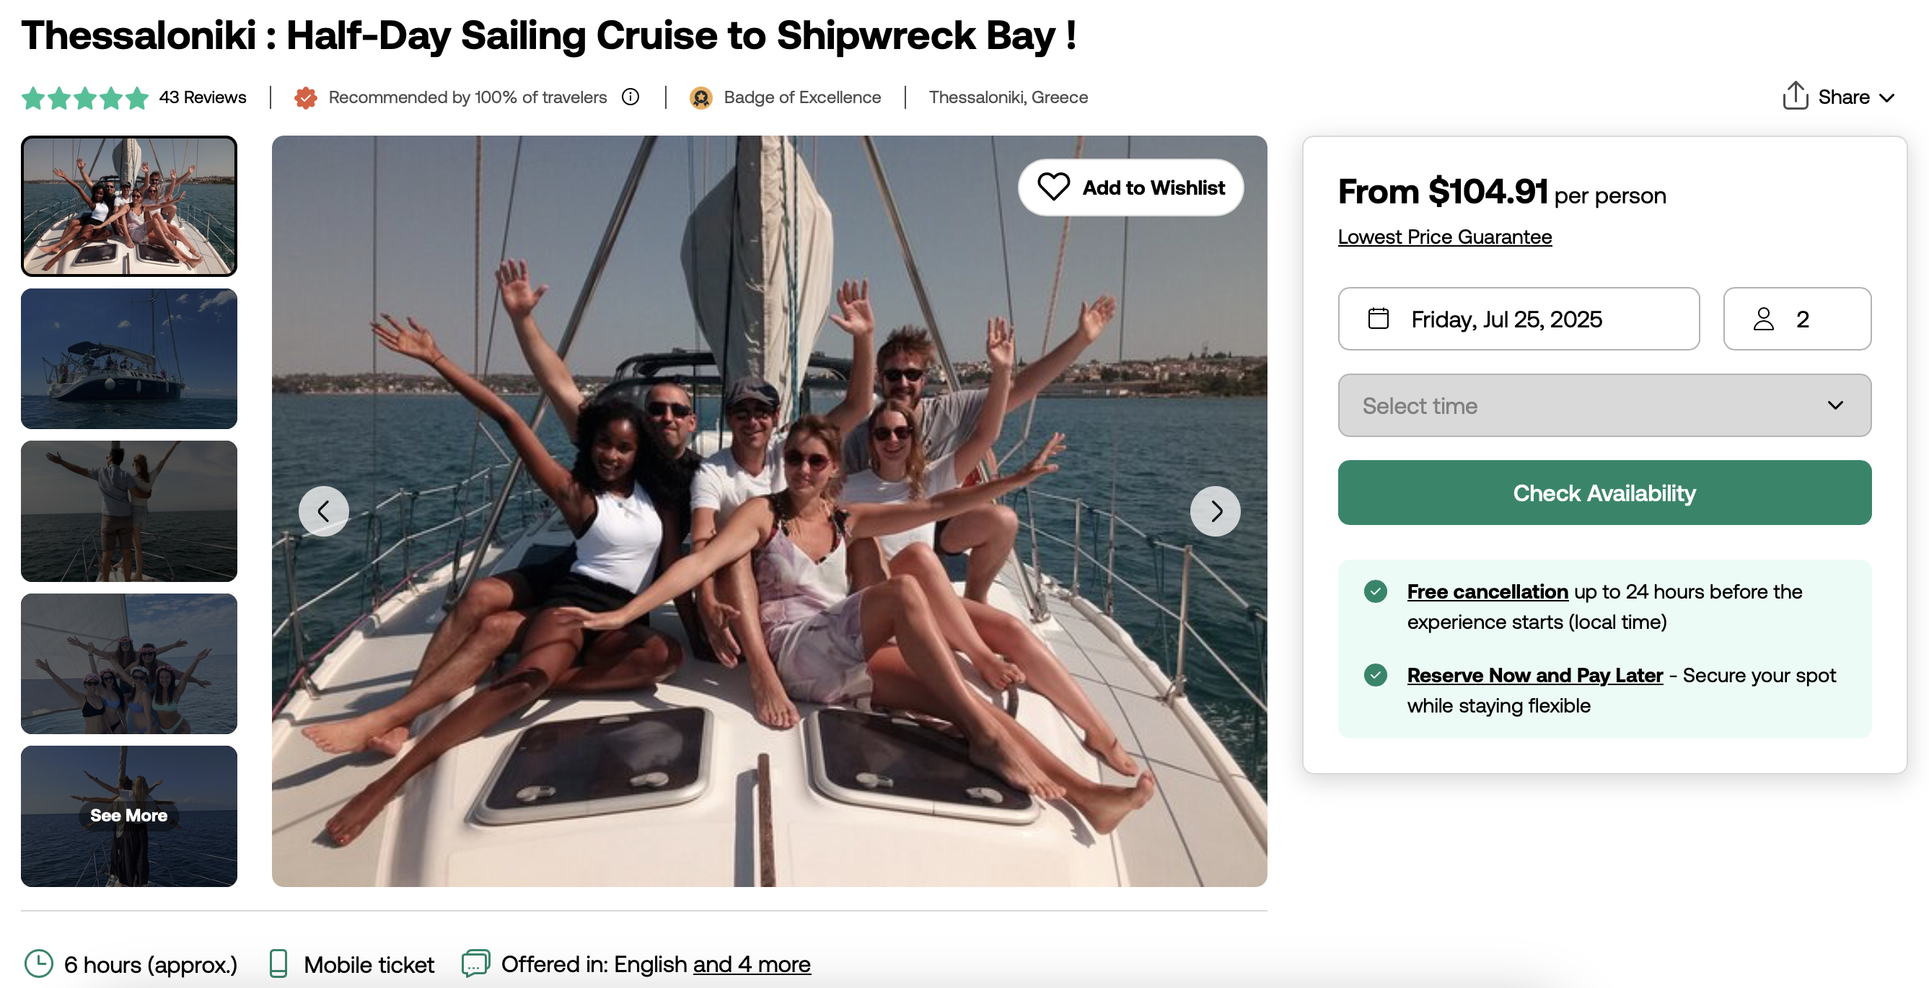Click the clock icon for duration

pyautogui.click(x=38, y=963)
